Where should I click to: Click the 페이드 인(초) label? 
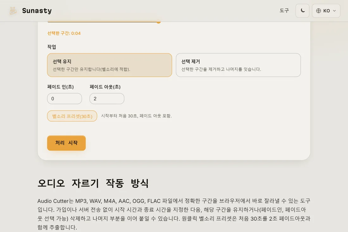tap(60, 87)
